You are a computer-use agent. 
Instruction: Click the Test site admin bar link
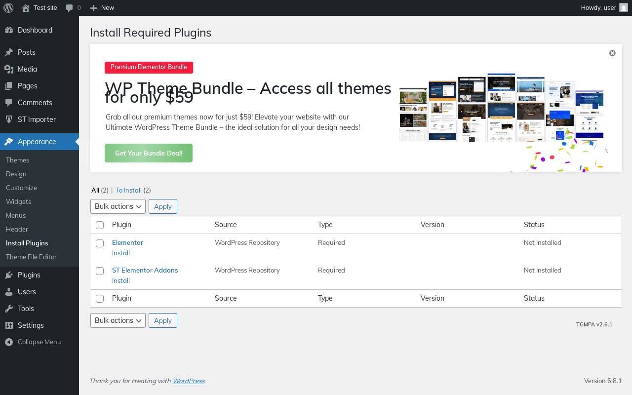45,8
